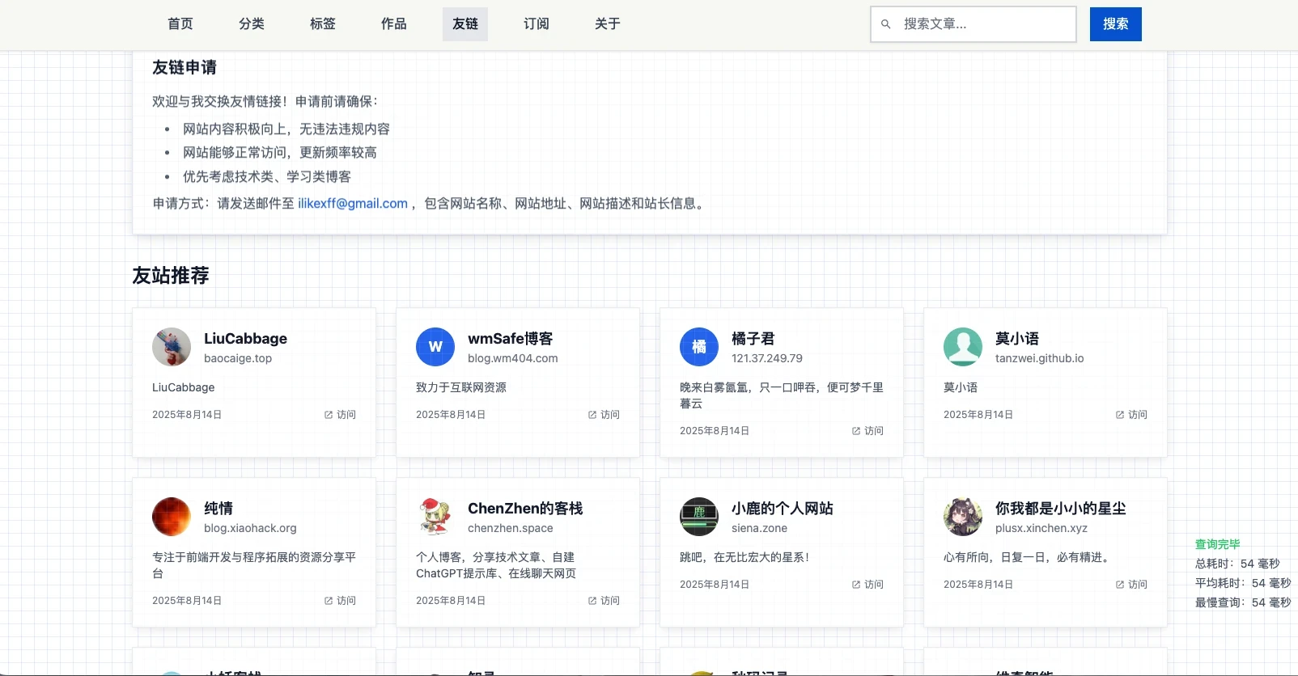Screen dimensions: 1298x676
Task: Click the chenzhen.space domain text
Action: pos(511,528)
